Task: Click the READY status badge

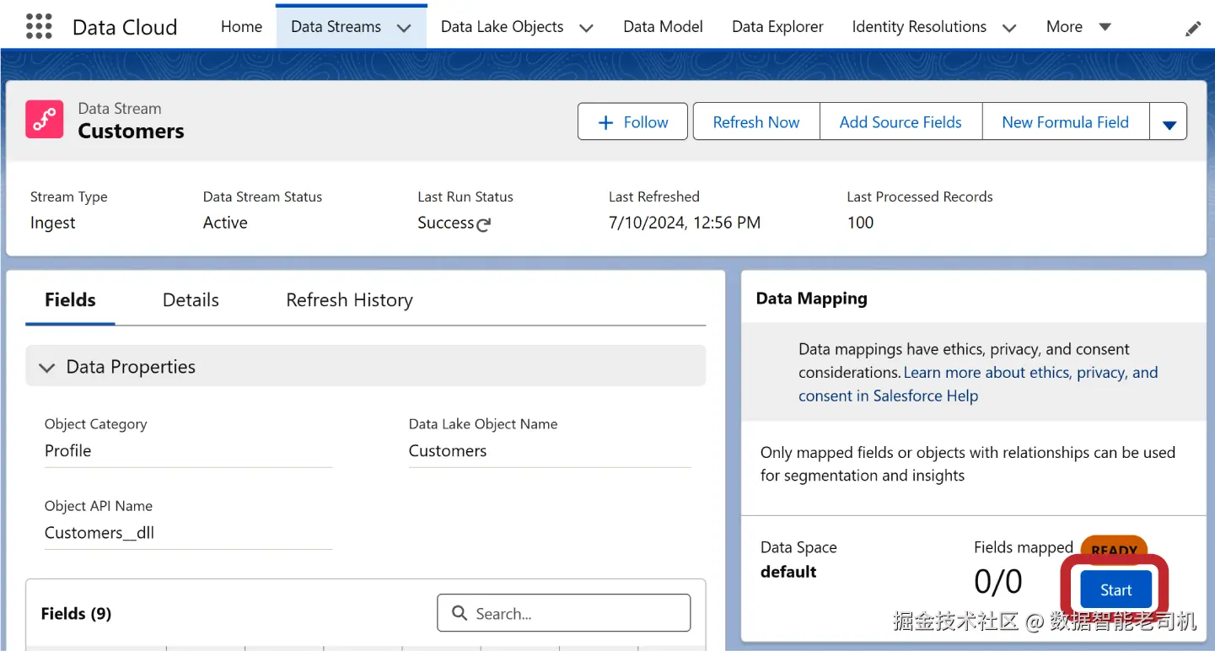Action: click(x=1114, y=550)
